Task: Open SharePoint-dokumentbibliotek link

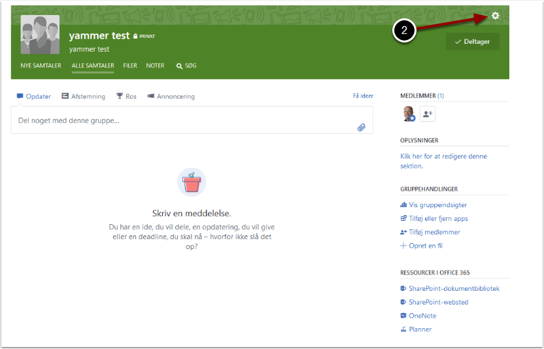Action: [x=450, y=289]
